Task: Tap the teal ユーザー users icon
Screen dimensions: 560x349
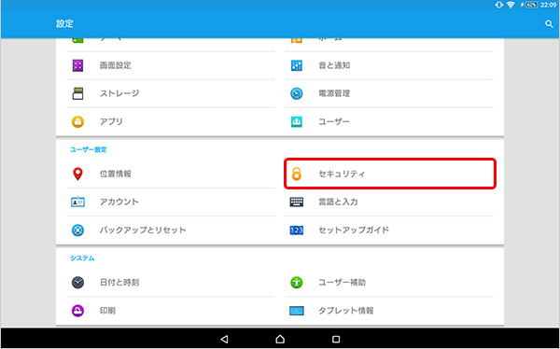Action: click(x=297, y=121)
